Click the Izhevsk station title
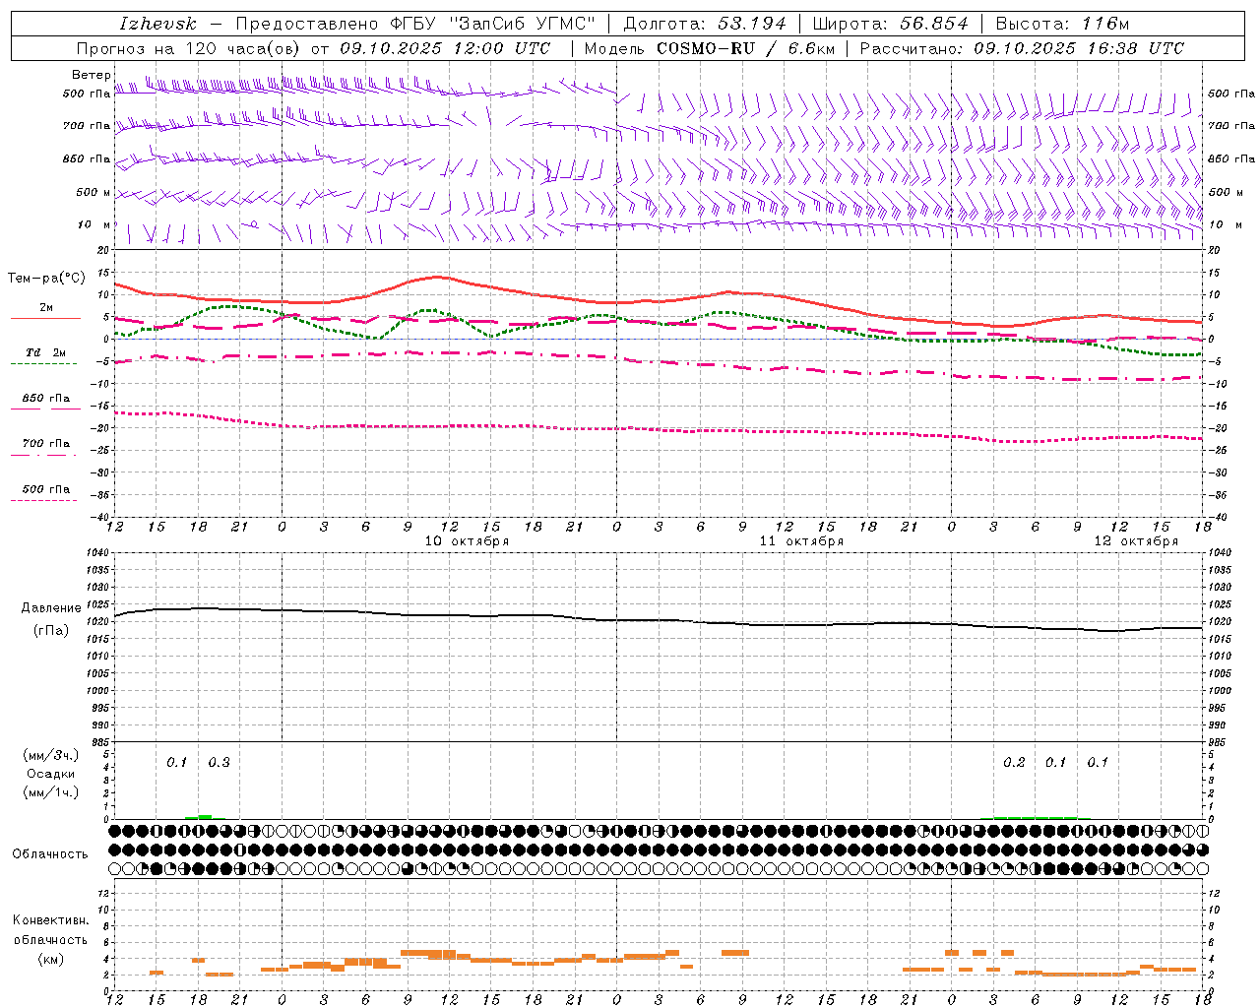 [x=157, y=24]
